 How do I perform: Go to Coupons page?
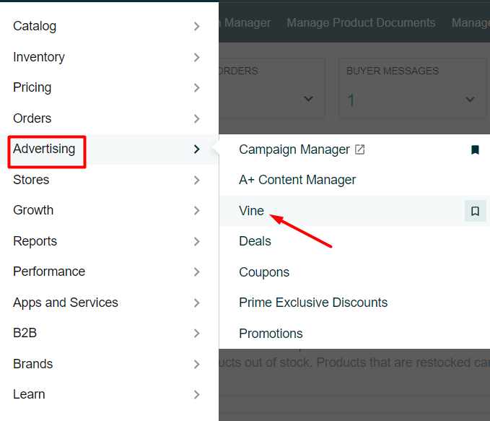(264, 272)
